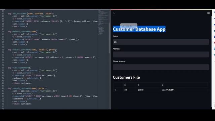Click the INSERT INTO customers code line
215x121 pixels.
click(x=55, y=21)
